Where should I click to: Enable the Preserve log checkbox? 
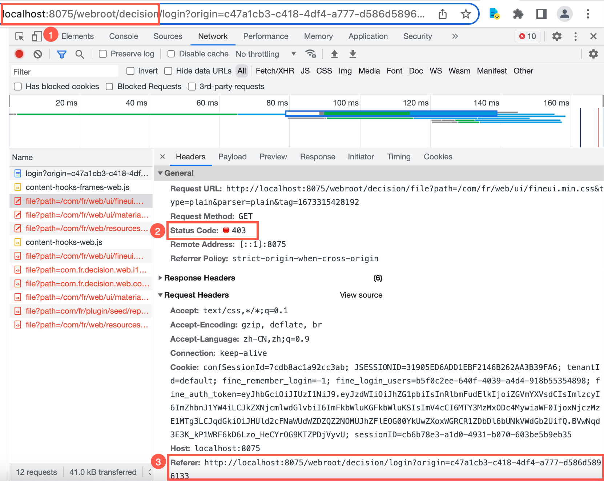[x=103, y=53]
